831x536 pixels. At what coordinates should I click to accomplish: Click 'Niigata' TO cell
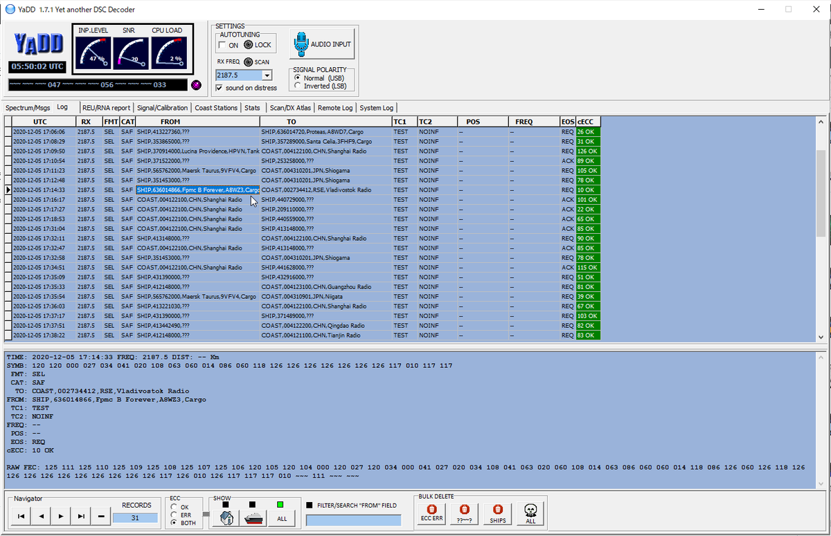(x=325, y=296)
